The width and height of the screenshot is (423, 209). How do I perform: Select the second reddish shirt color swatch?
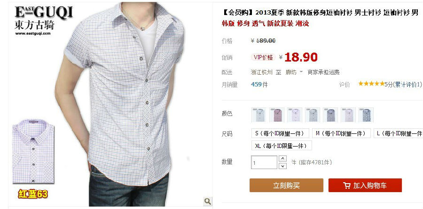click(277, 115)
